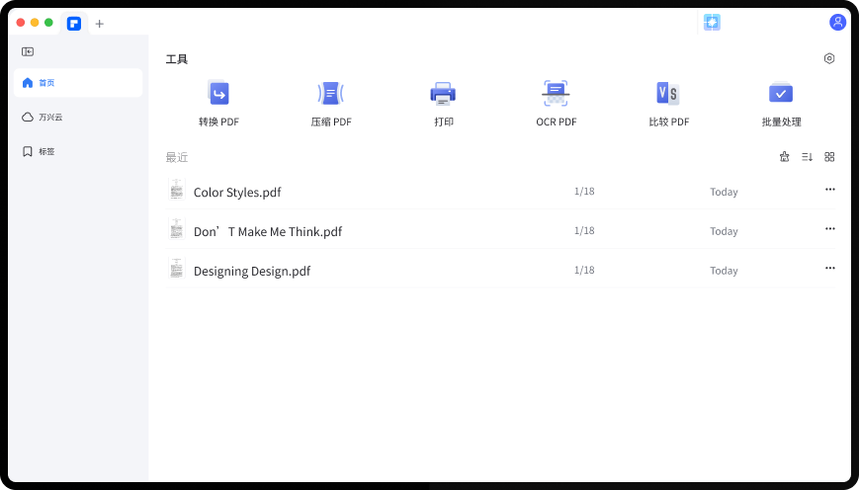
Task: Click the Today date of Color Styles.pdf
Action: coord(724,193)
